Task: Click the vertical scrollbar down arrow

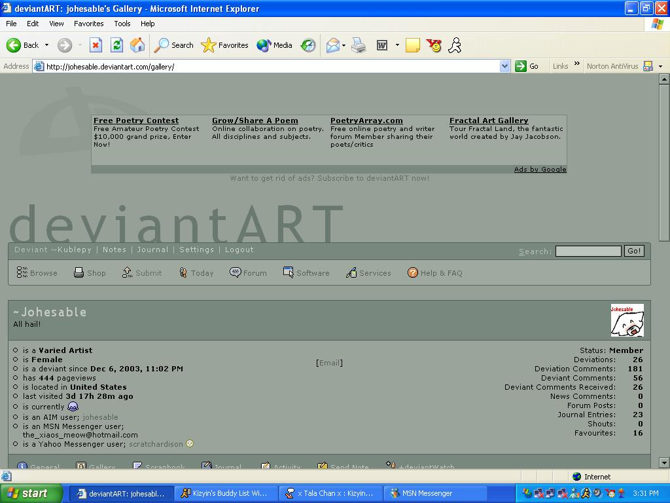Action: click(x=664, y=462)
